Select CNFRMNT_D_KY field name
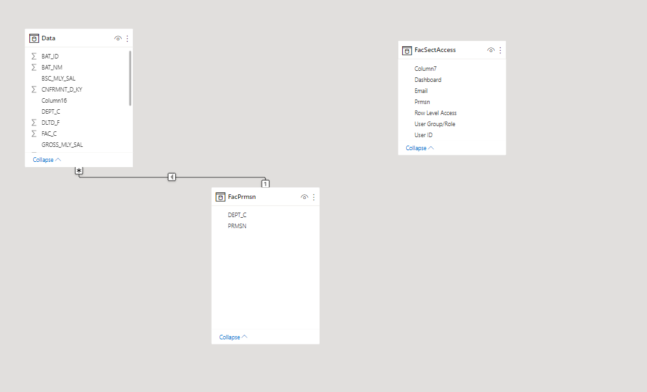The image size is (647, 392). [62, 90]
